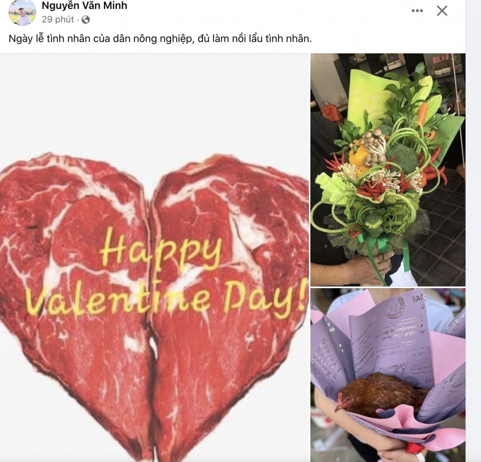
Task: Click the globe public audience icon
Action: [x=85, y=20]
